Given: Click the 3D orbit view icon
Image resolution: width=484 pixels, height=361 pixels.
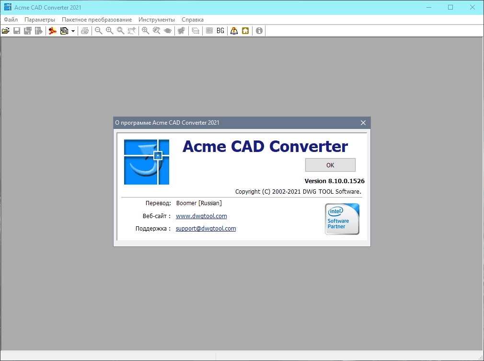Looking at the screenshot, I should [168, 31].
